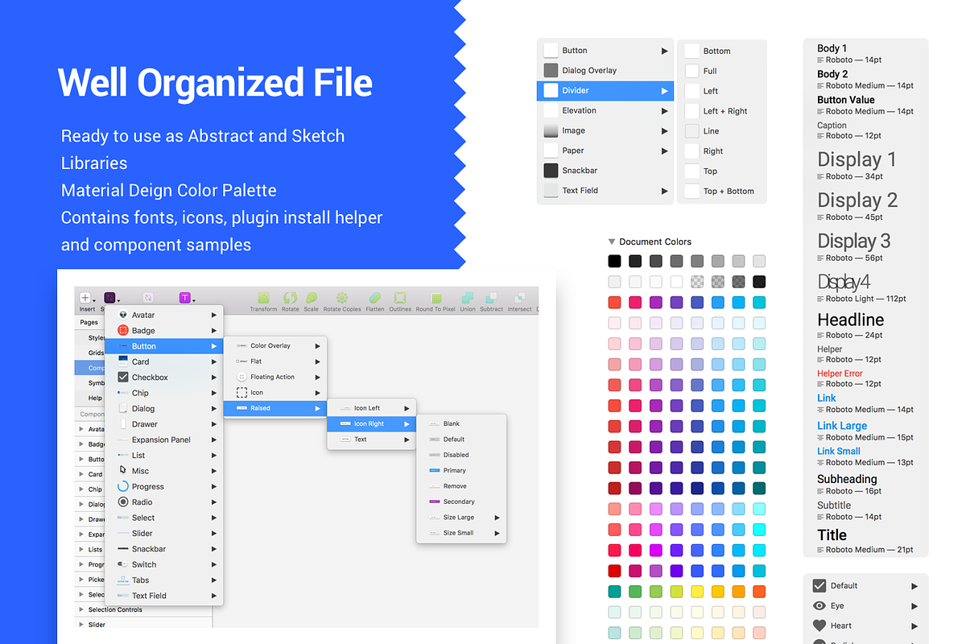Choose Flat in the Button submenu
966x644 pixels.
[275, 361]
